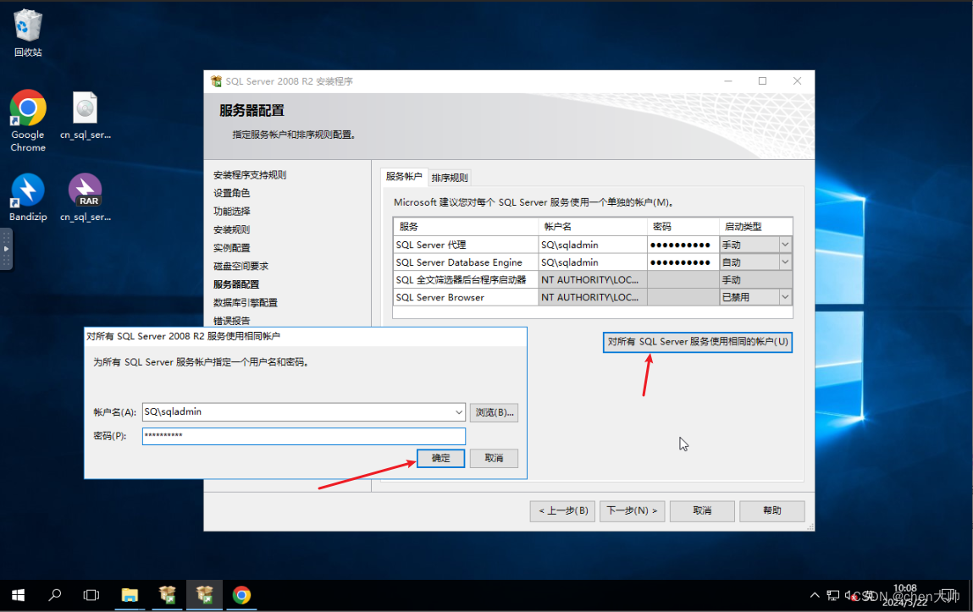The image size is (973, 612).
Task: Click 取消 in the installer footer
Action: [702, 511]
